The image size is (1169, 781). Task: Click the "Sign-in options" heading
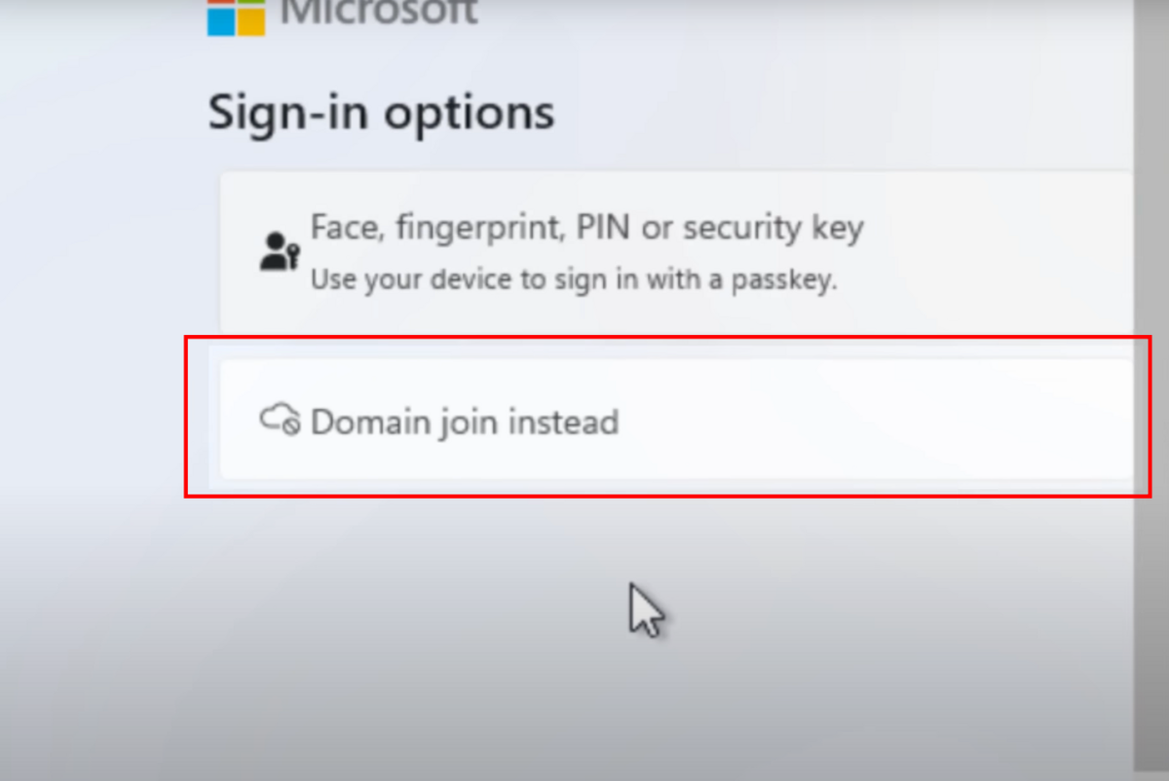click(381, 112)
